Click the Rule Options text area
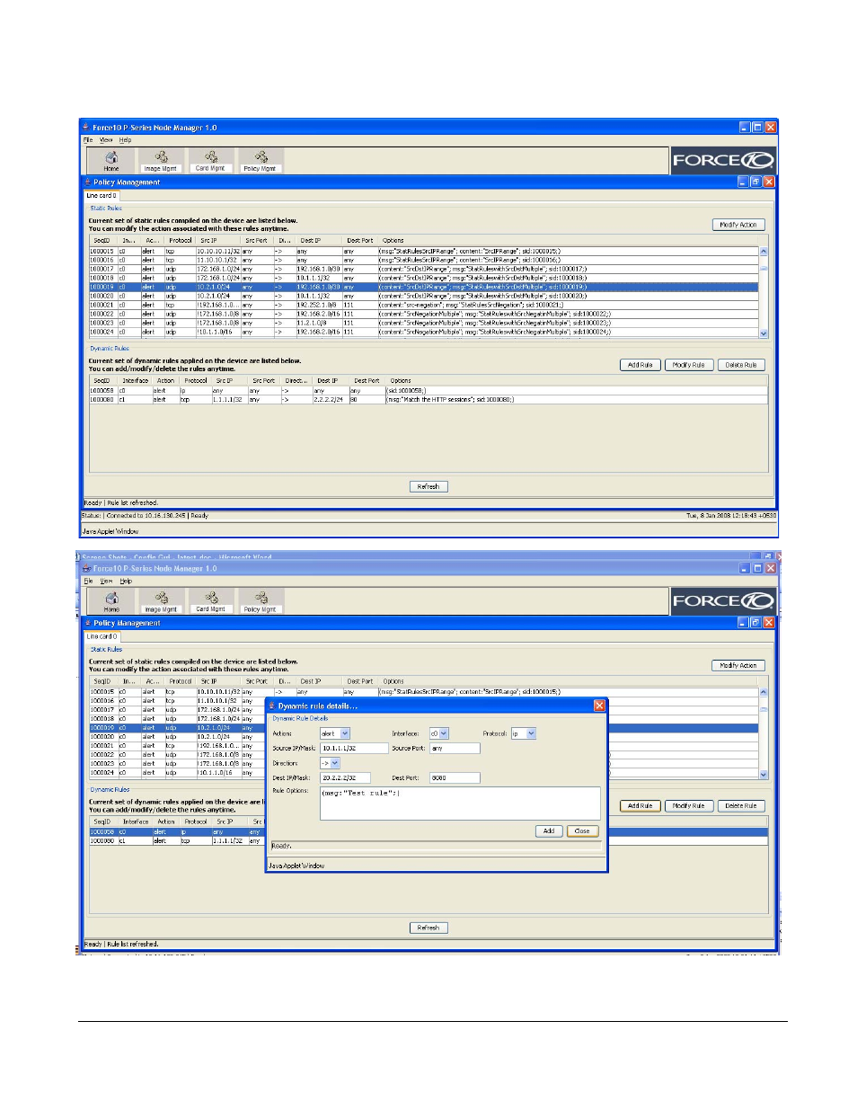Screen dimensions: 857x1110 click(460, 804)
